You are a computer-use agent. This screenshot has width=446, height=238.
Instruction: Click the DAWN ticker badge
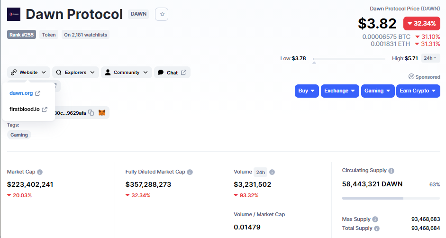138,14
